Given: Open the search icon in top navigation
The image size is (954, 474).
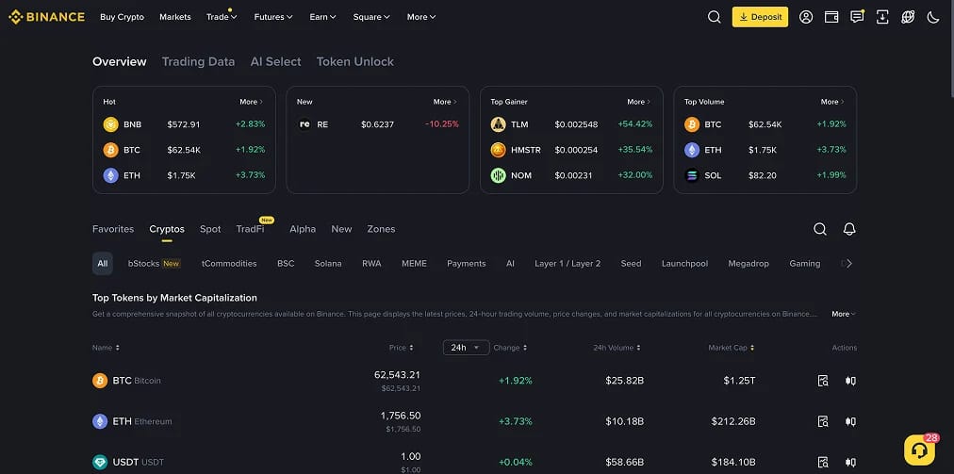Looking at the screenshot, I should click(715, 17).
